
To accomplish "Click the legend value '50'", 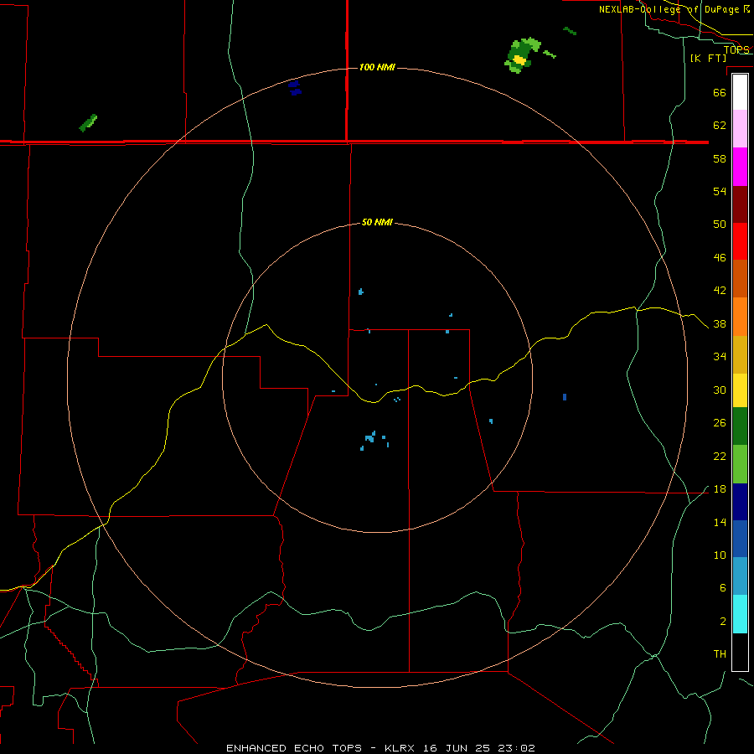I will [x=720, y=224].
